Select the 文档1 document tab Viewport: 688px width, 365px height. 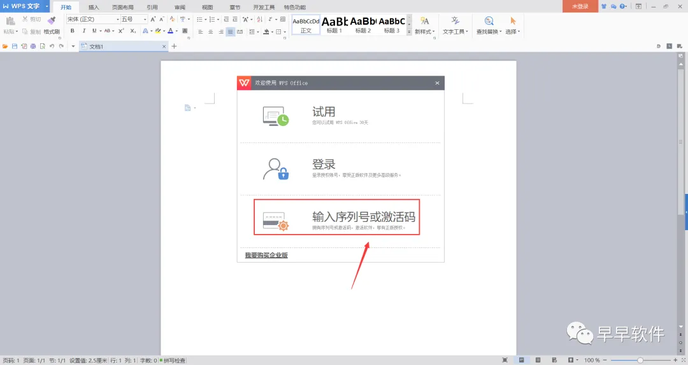point(124,46)
